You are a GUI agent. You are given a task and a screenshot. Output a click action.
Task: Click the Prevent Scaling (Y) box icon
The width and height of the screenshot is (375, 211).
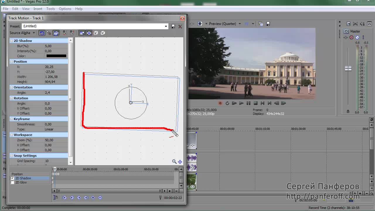pyautogui.click(x=103, y=33)
